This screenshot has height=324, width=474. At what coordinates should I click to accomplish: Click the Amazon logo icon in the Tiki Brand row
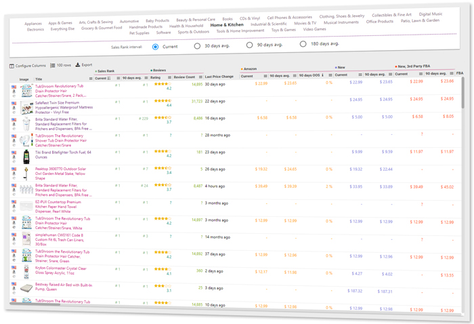tap(14, 157)
